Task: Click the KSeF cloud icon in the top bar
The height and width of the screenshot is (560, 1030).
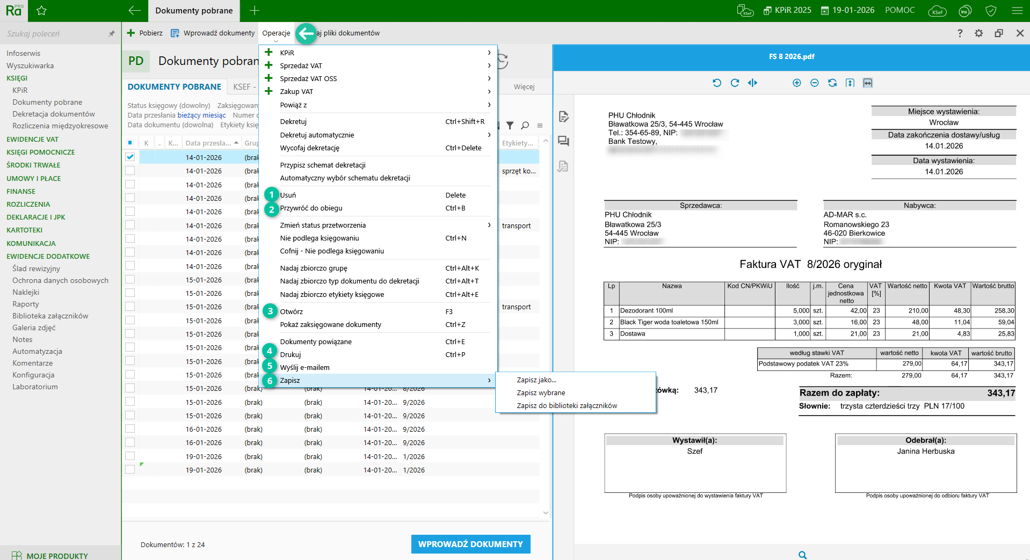Action: (937, 11)
